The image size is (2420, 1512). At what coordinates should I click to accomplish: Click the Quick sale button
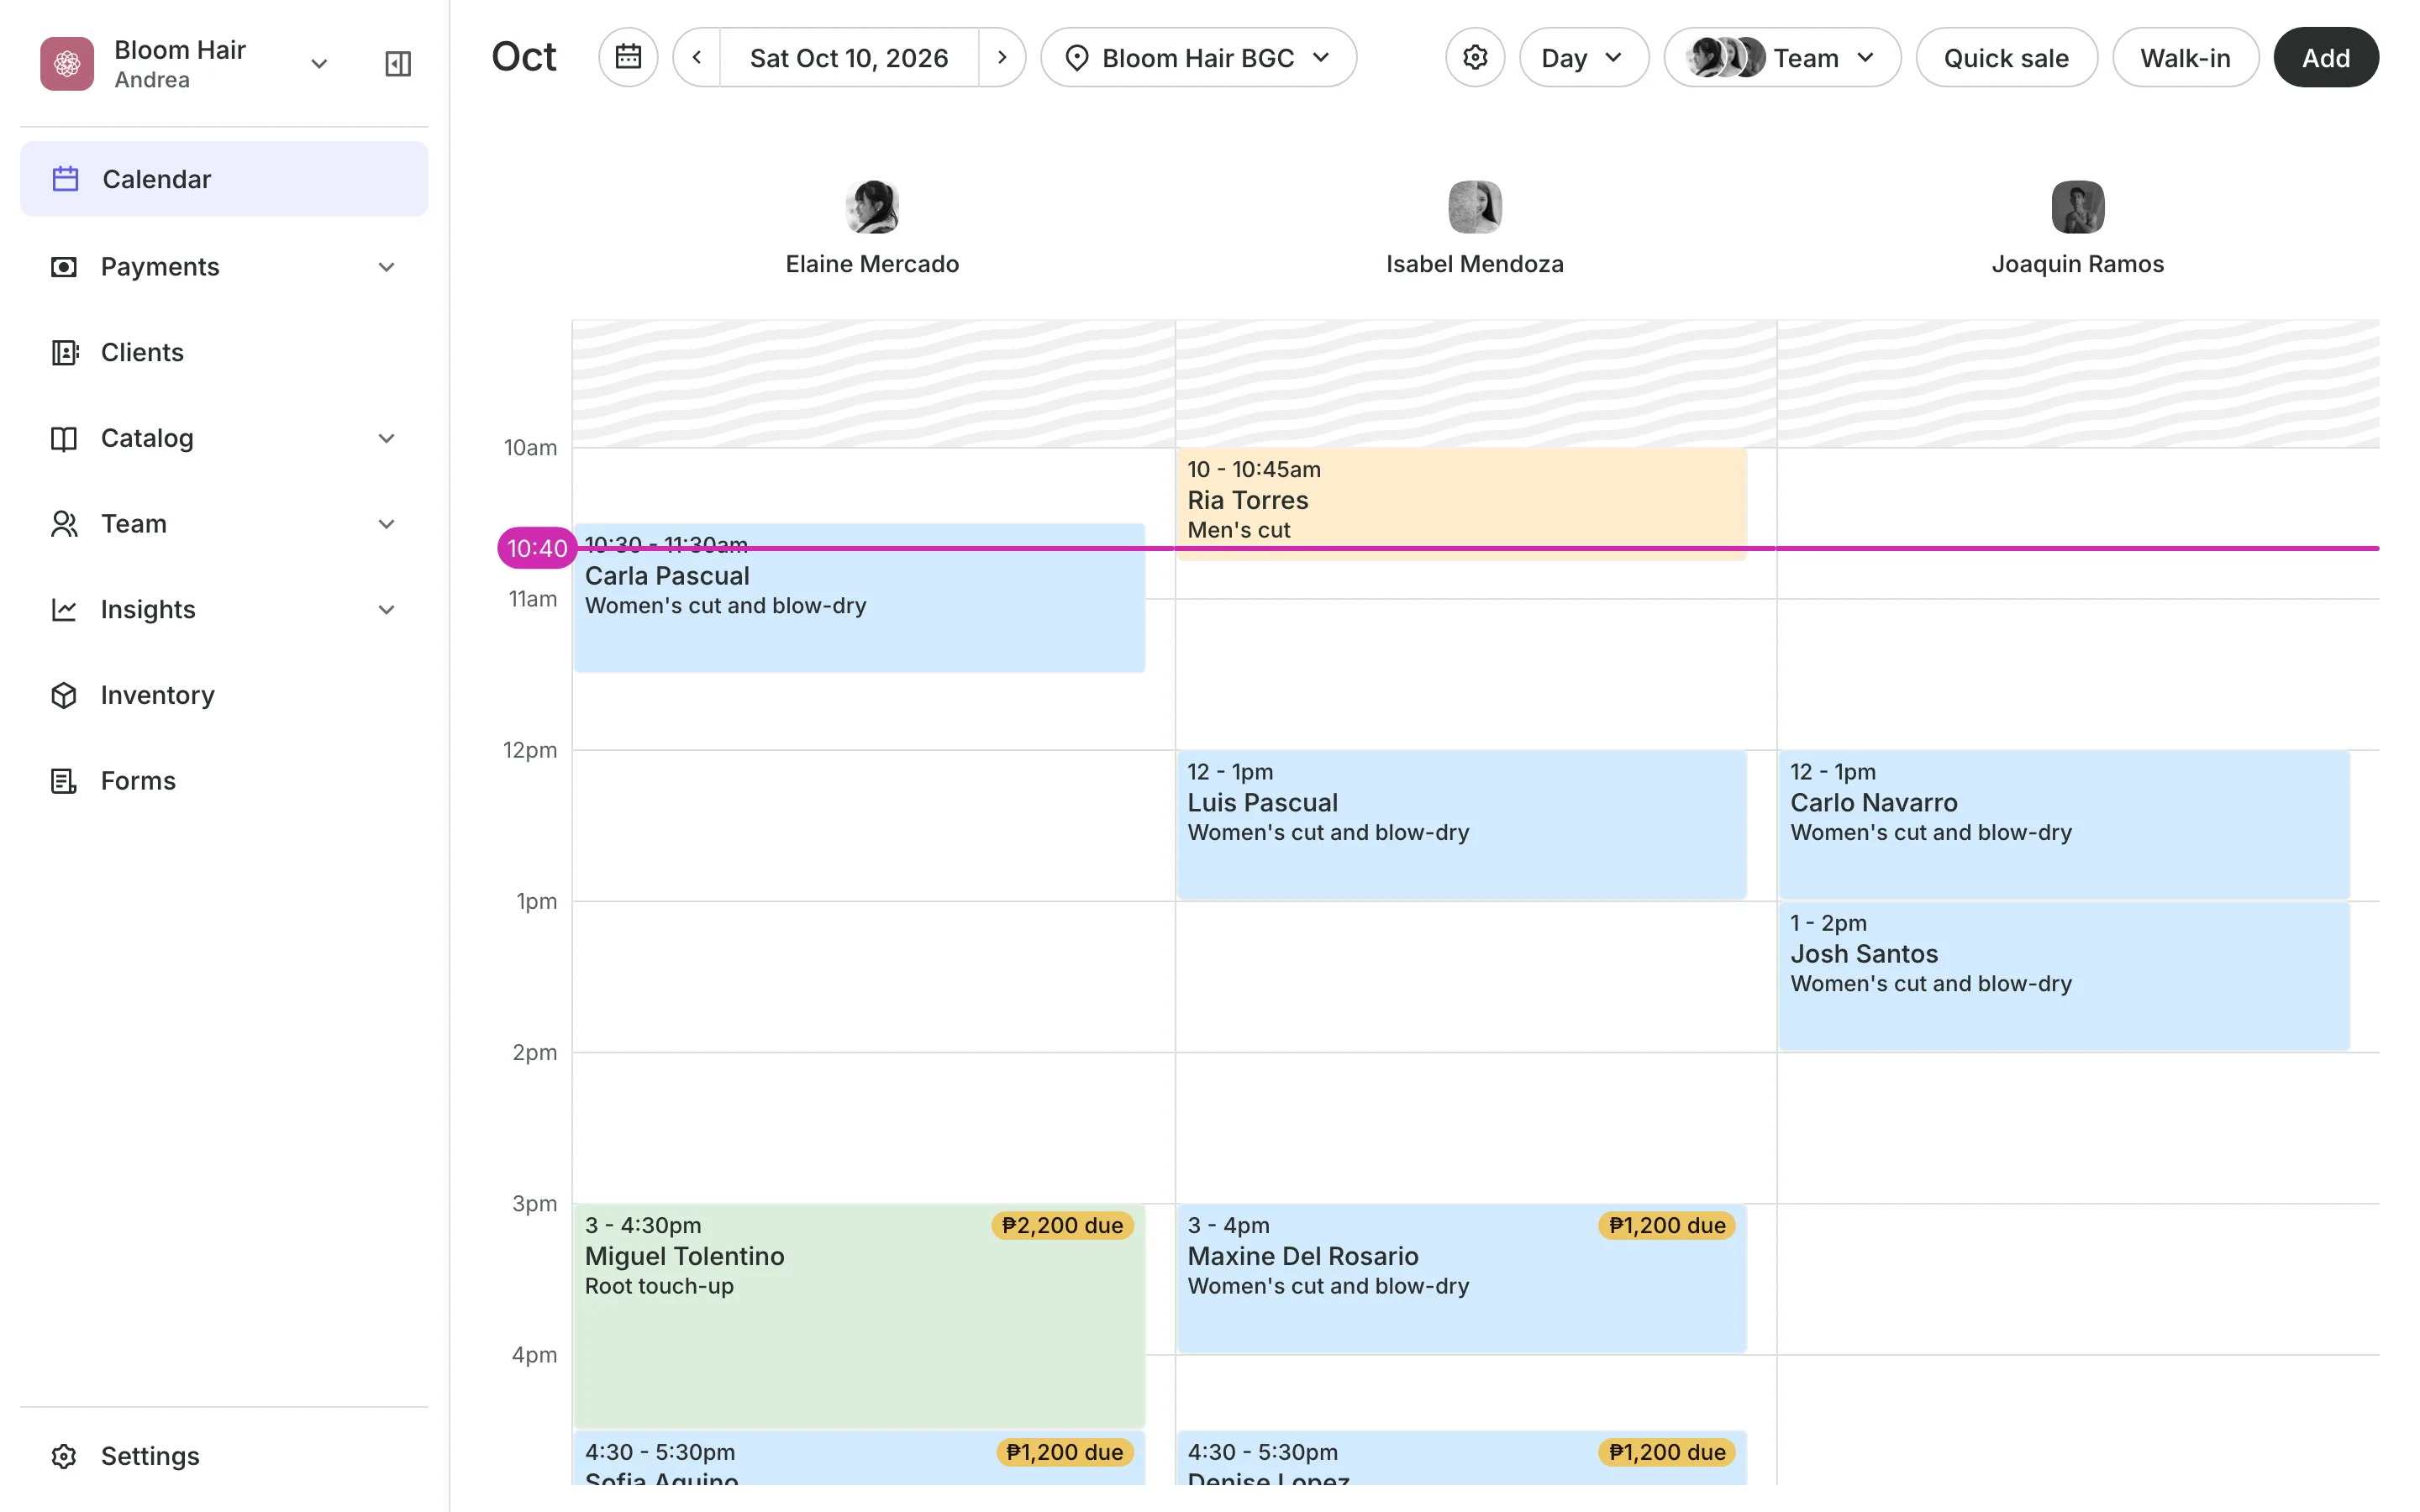pos(2006,57)
